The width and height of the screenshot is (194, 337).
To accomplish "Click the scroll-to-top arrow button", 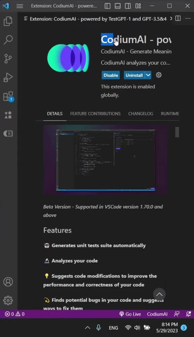I will [x=159, y=294].
